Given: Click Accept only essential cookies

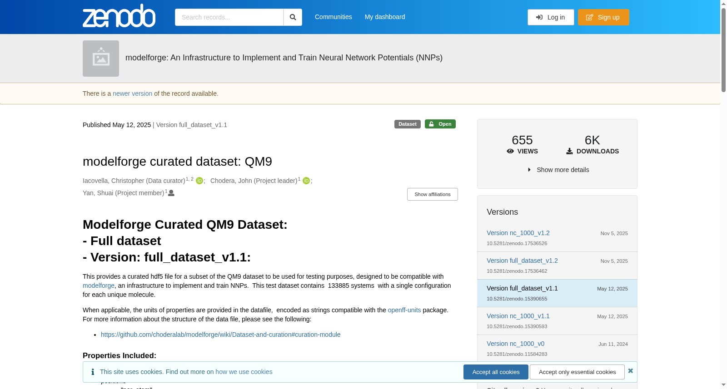Looking at the screenshot, I should tap(577, 372).
